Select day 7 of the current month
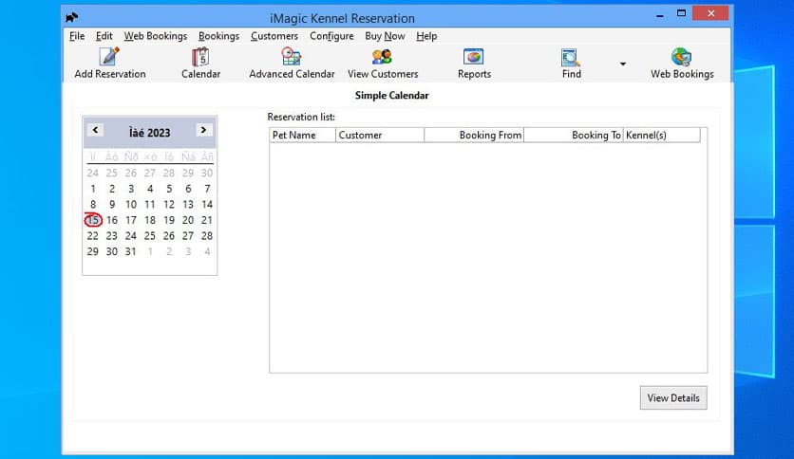Viewport: 794px width, 459px height. click(x=207, y=189)
